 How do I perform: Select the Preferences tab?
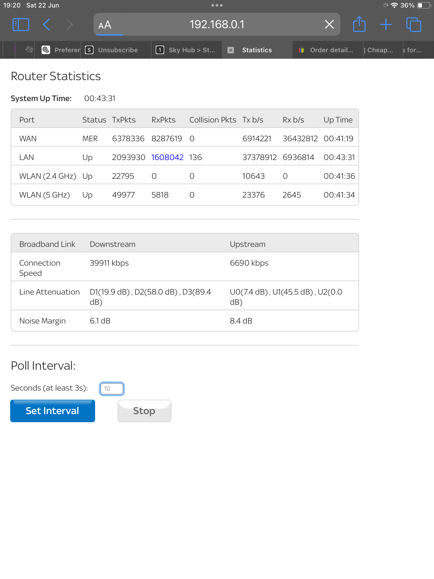pyautogui.click(x=61, y=50)
